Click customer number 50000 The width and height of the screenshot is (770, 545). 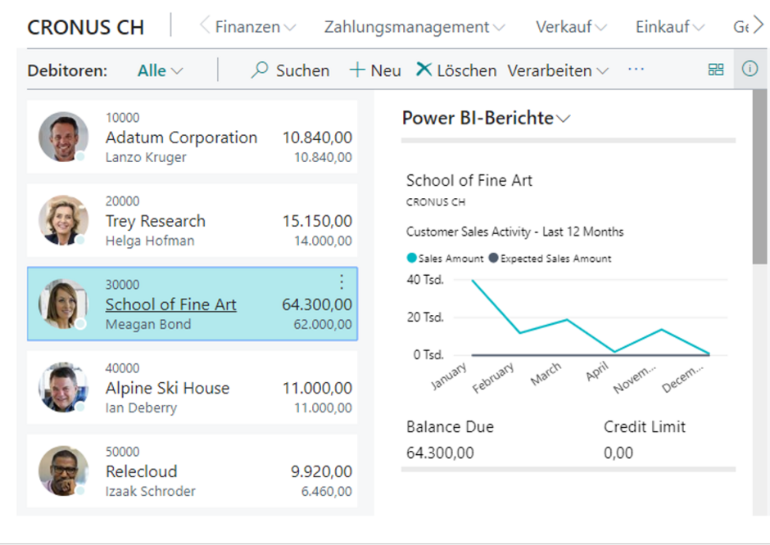[x=122, y=451]
